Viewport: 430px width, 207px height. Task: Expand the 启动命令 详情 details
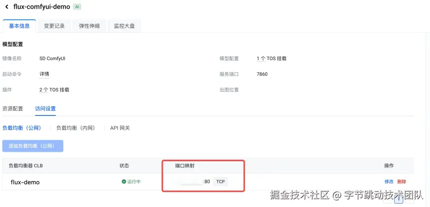coord(44,74)
